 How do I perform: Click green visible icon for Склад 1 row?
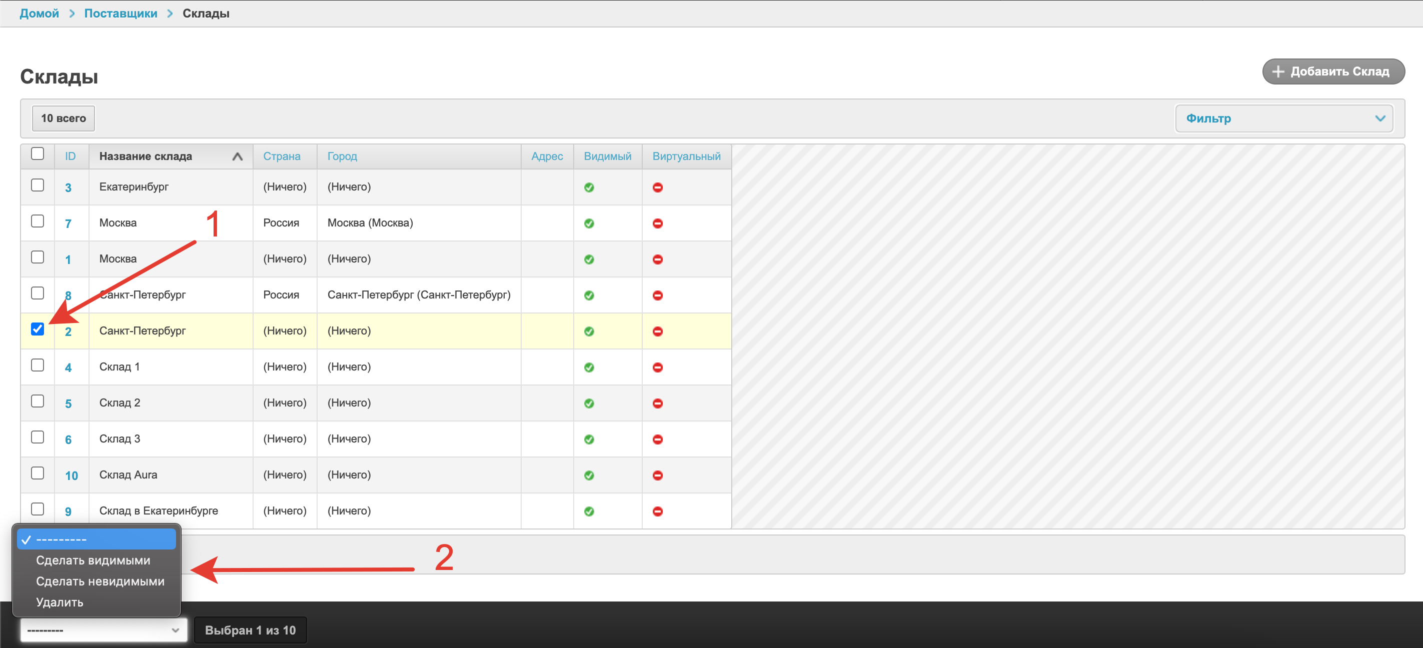[x=589, y=367]
